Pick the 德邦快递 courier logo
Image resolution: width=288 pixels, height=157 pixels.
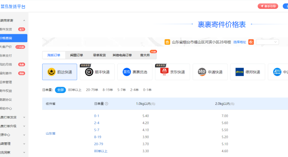(239, 72)
